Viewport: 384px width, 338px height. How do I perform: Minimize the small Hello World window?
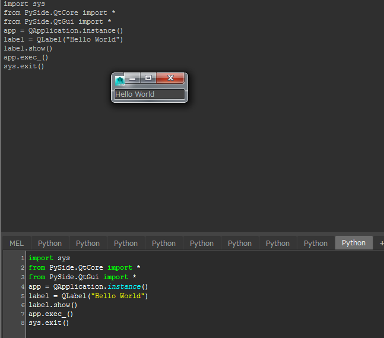point(132,78)
